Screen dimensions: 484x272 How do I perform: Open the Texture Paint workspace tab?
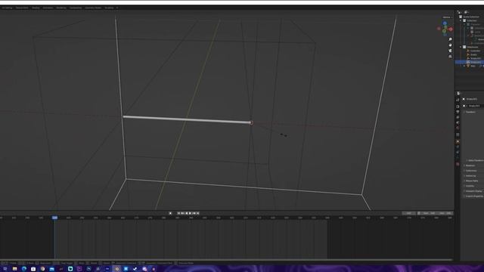(22, 8)
